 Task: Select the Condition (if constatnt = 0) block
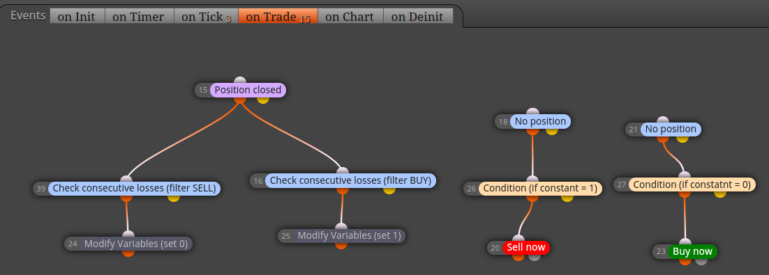(x=692, y=184)
